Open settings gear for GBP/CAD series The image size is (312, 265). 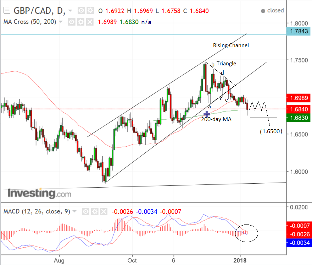pyautogui.click(x=90, y=10)
